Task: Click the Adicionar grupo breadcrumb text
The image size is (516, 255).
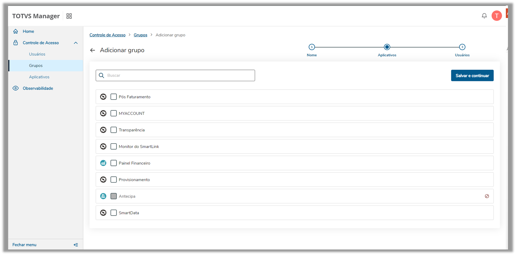Action: pyautogui.click(x=171, y=35)
